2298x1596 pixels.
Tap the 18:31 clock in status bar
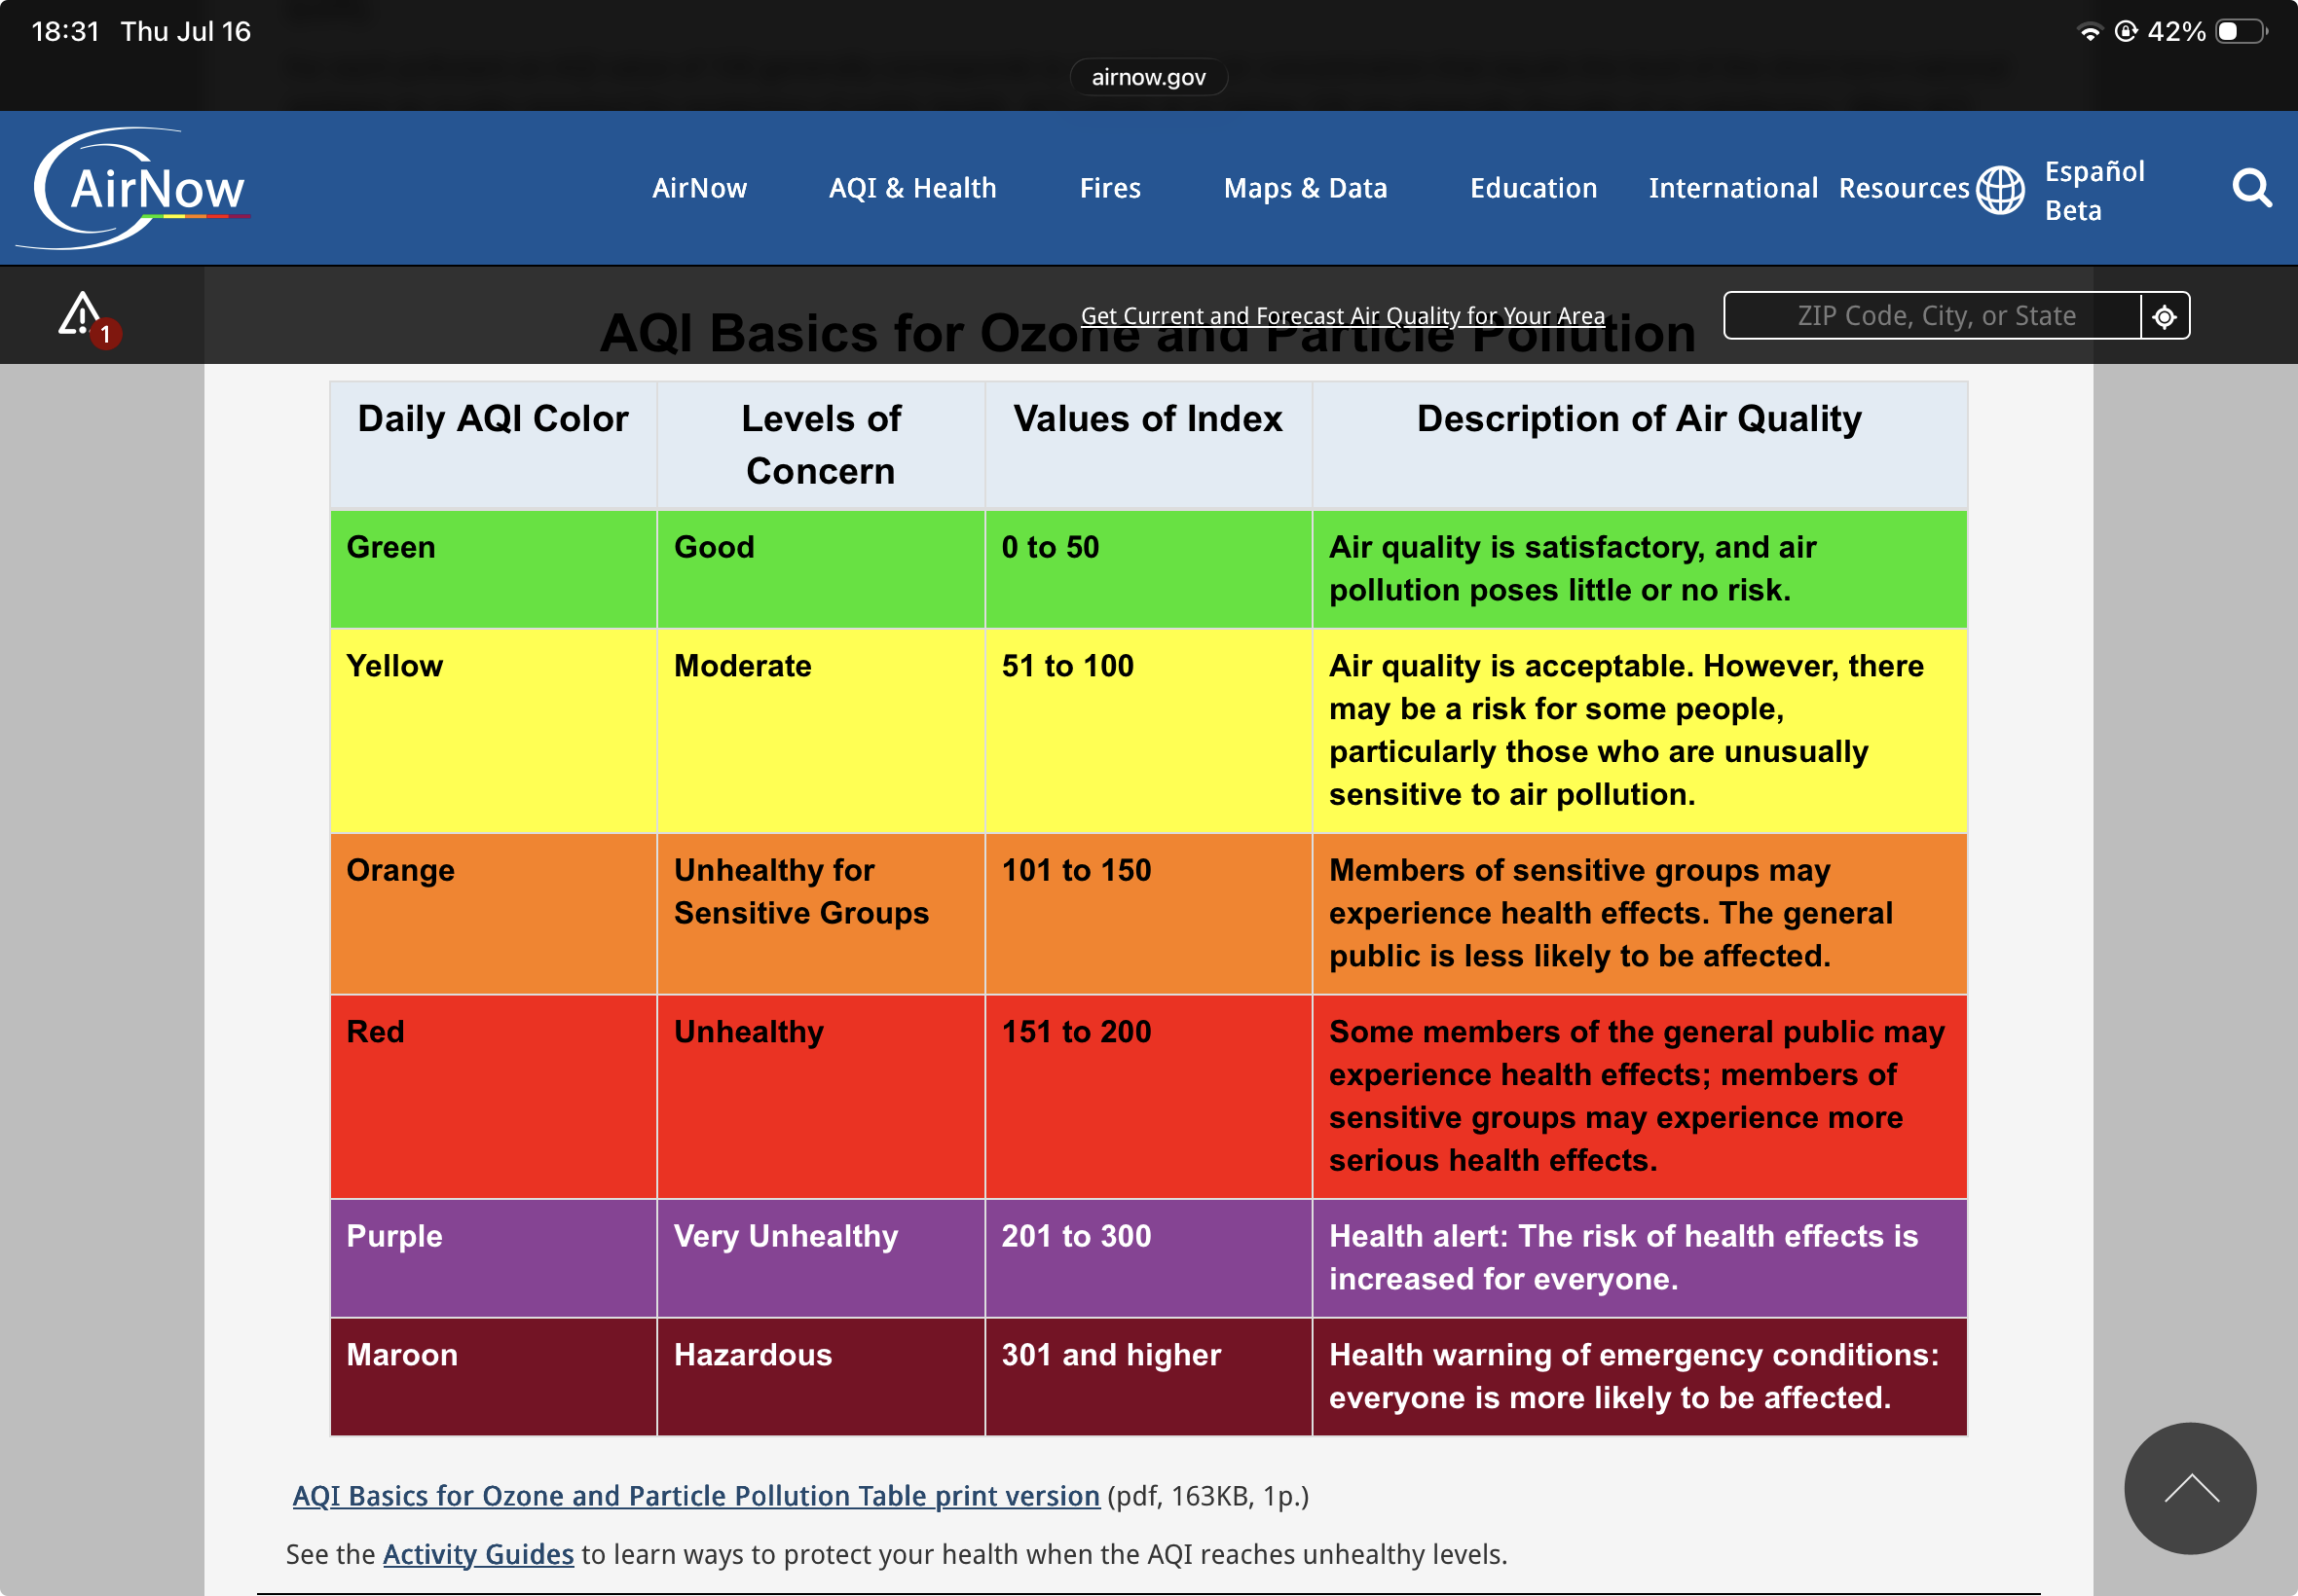tap(65, 31)
